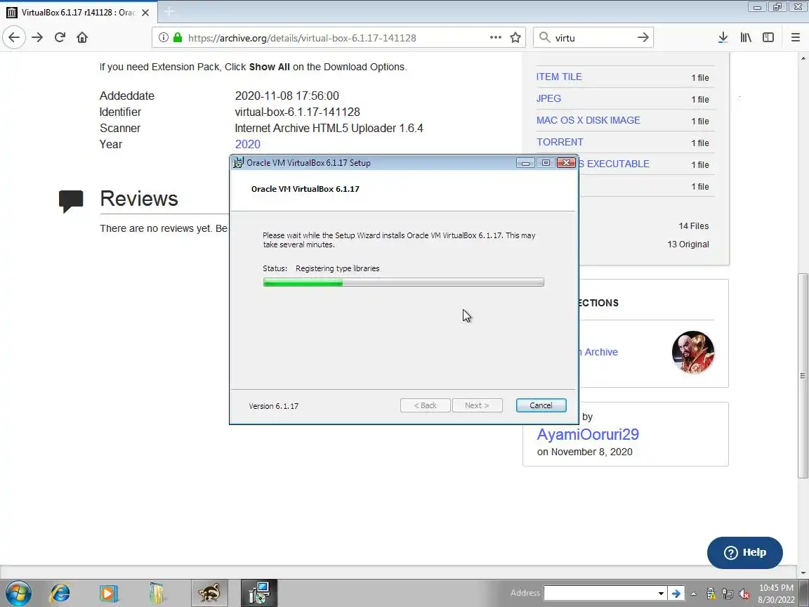Open MAC OS X DISK IMAGE download

[x=588, y=120]
